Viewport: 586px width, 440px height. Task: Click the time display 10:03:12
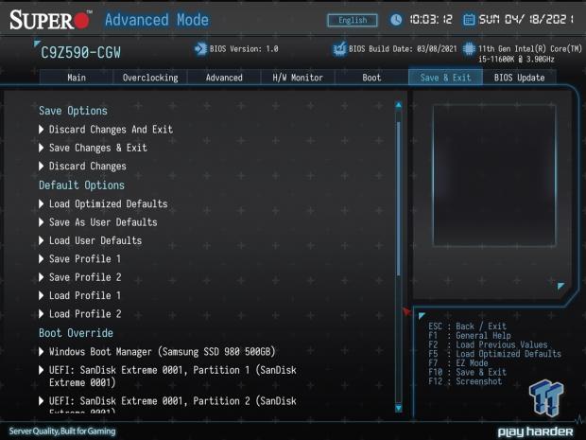point(431,20)
